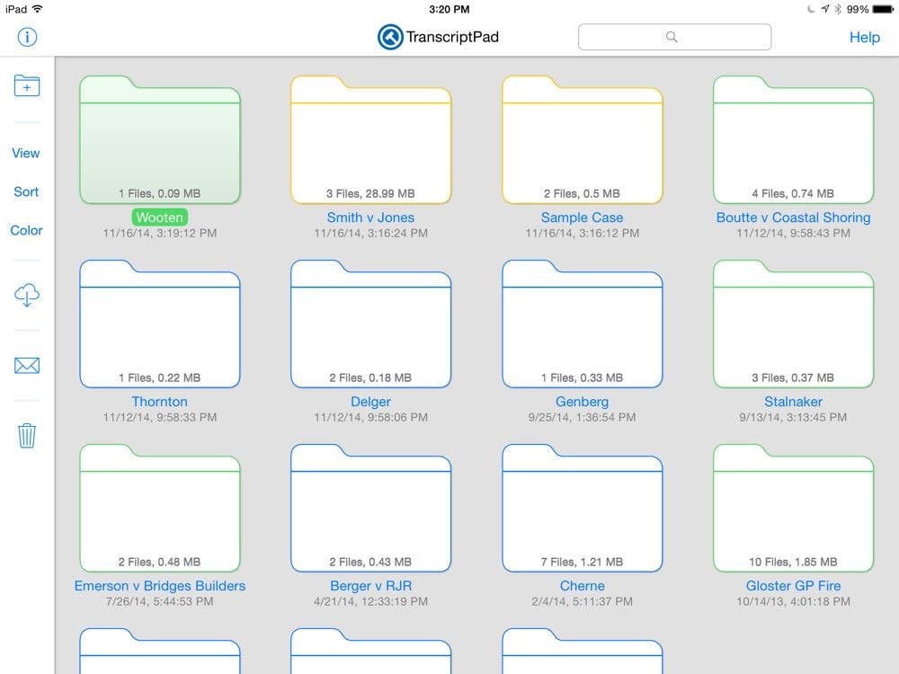Tap the Berger v RJR name
This screenshot has height=674, width=899.
(x=371, y=586)
